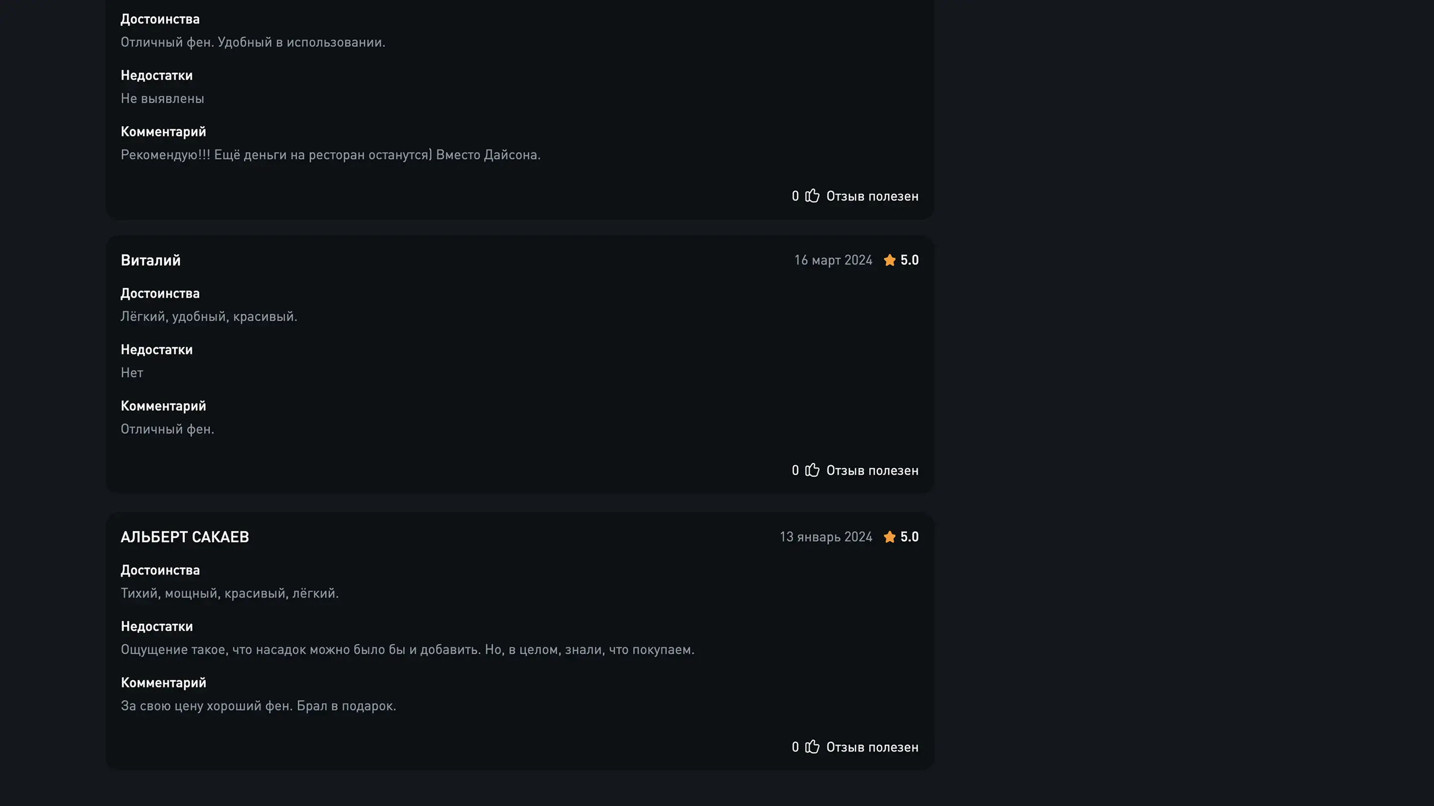Click the text "Лёгкий, удобный, красивый."
The image size is (1434, 806).
tap(209, 316)
